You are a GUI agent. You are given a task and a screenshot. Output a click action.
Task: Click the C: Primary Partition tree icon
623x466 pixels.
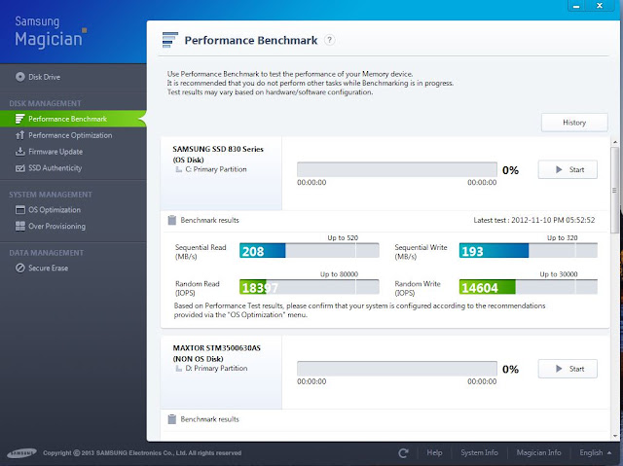(x=179, y=169)
